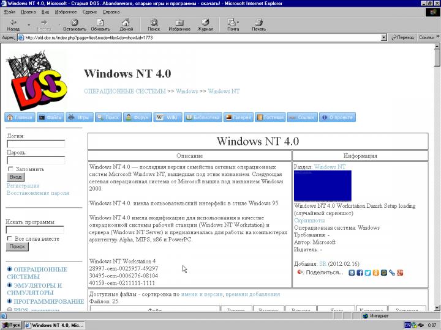Click the MS-DOS site logo

click(x=37, y=80)
